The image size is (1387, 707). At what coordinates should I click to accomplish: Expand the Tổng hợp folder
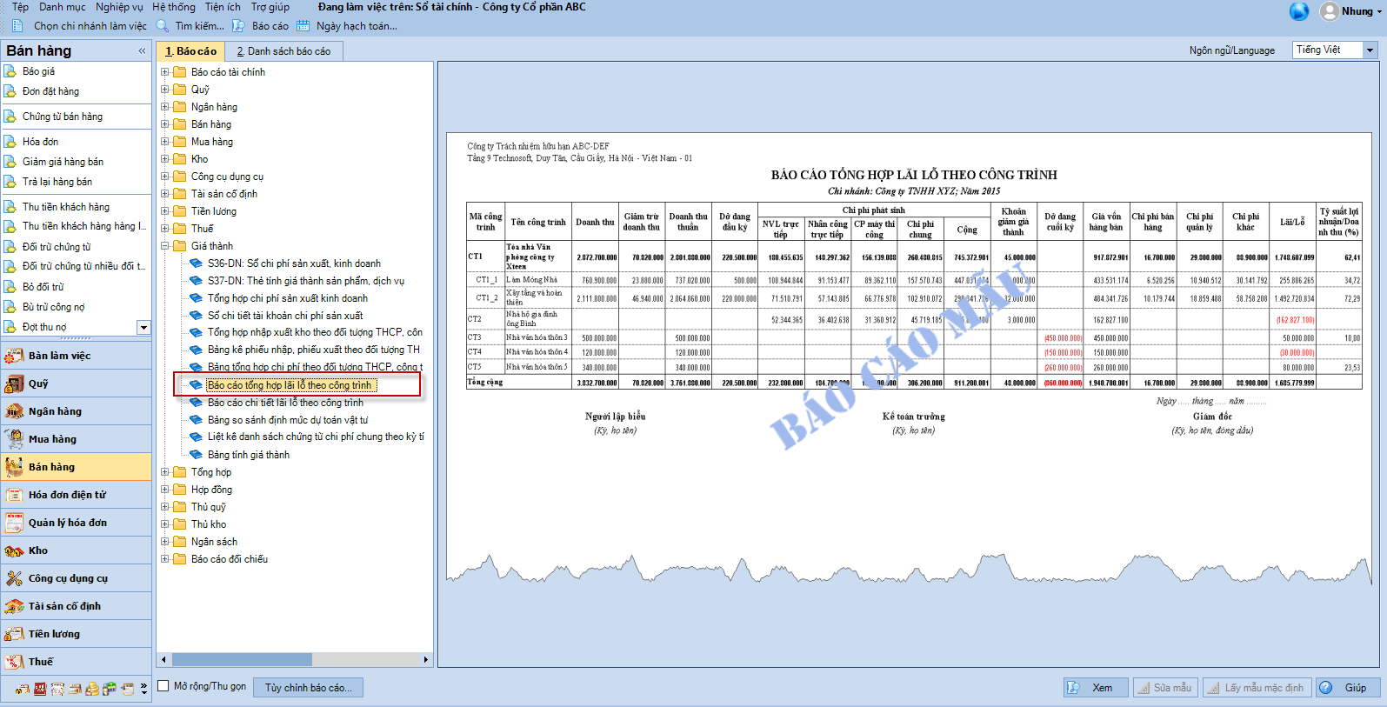[x=164, y=472]
